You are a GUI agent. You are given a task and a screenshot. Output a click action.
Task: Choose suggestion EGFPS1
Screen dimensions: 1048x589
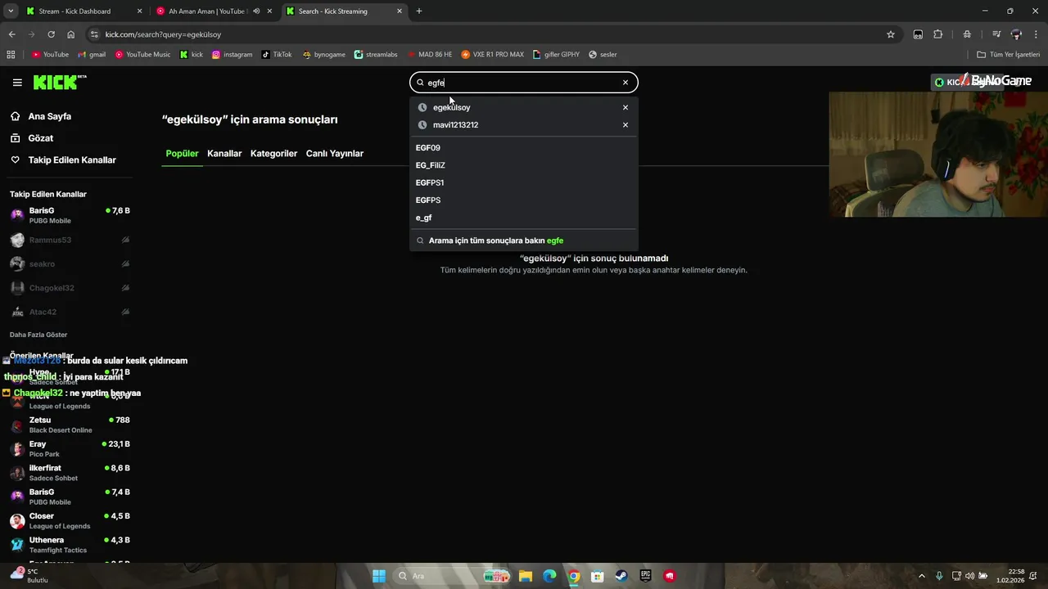430,182
